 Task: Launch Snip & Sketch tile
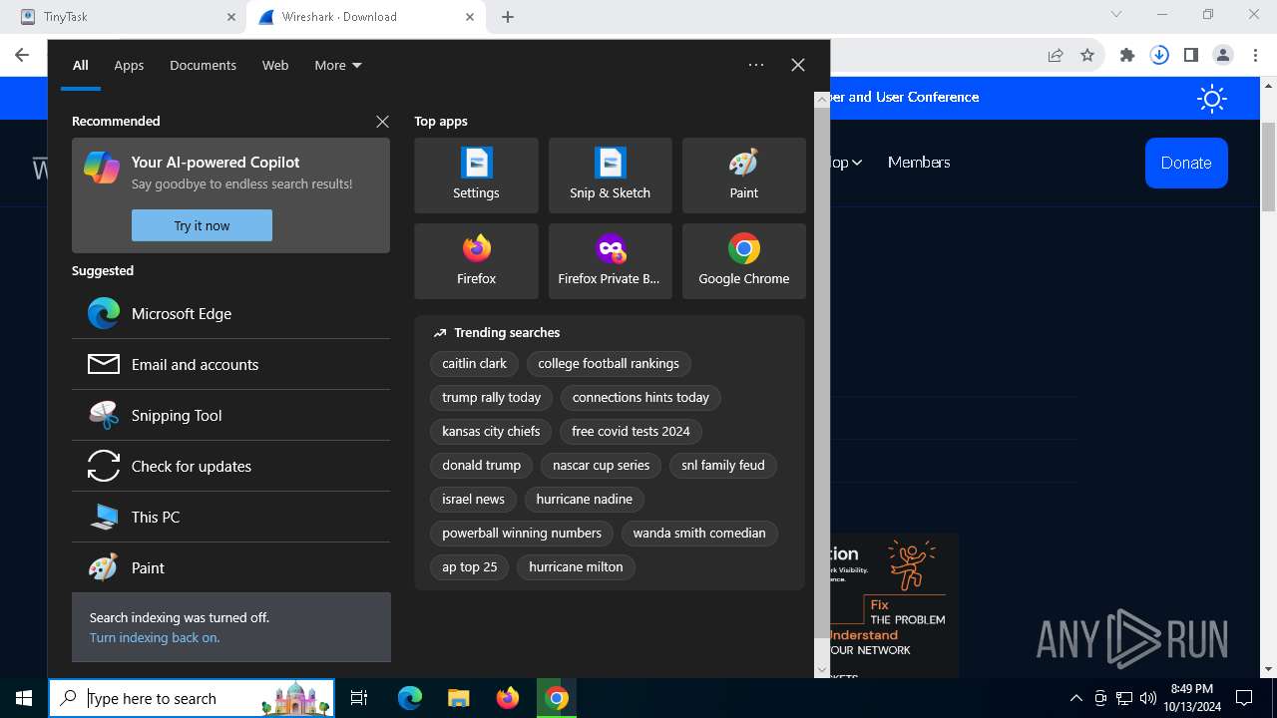coord(610,176)
